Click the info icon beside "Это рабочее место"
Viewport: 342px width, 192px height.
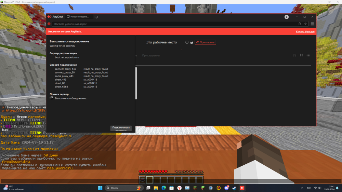click(187, 42)
